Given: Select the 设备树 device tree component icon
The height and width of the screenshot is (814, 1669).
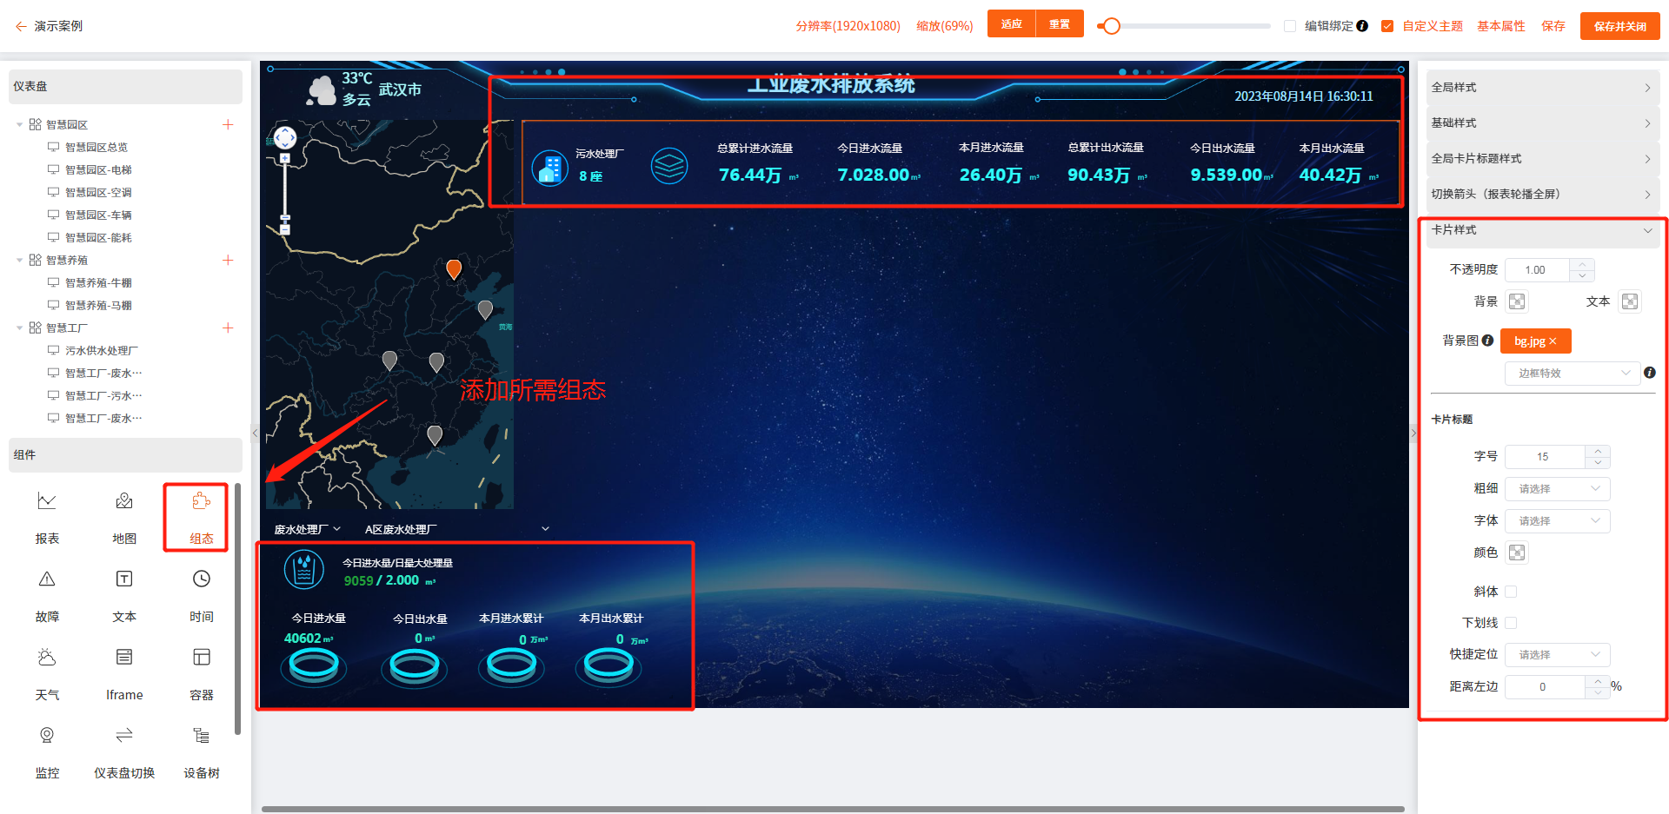Looking at the screenshot, I should pyautogui.click(x=201, y=735).
